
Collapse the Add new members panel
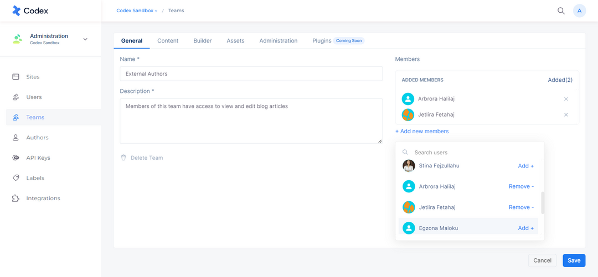pos(422,132)
